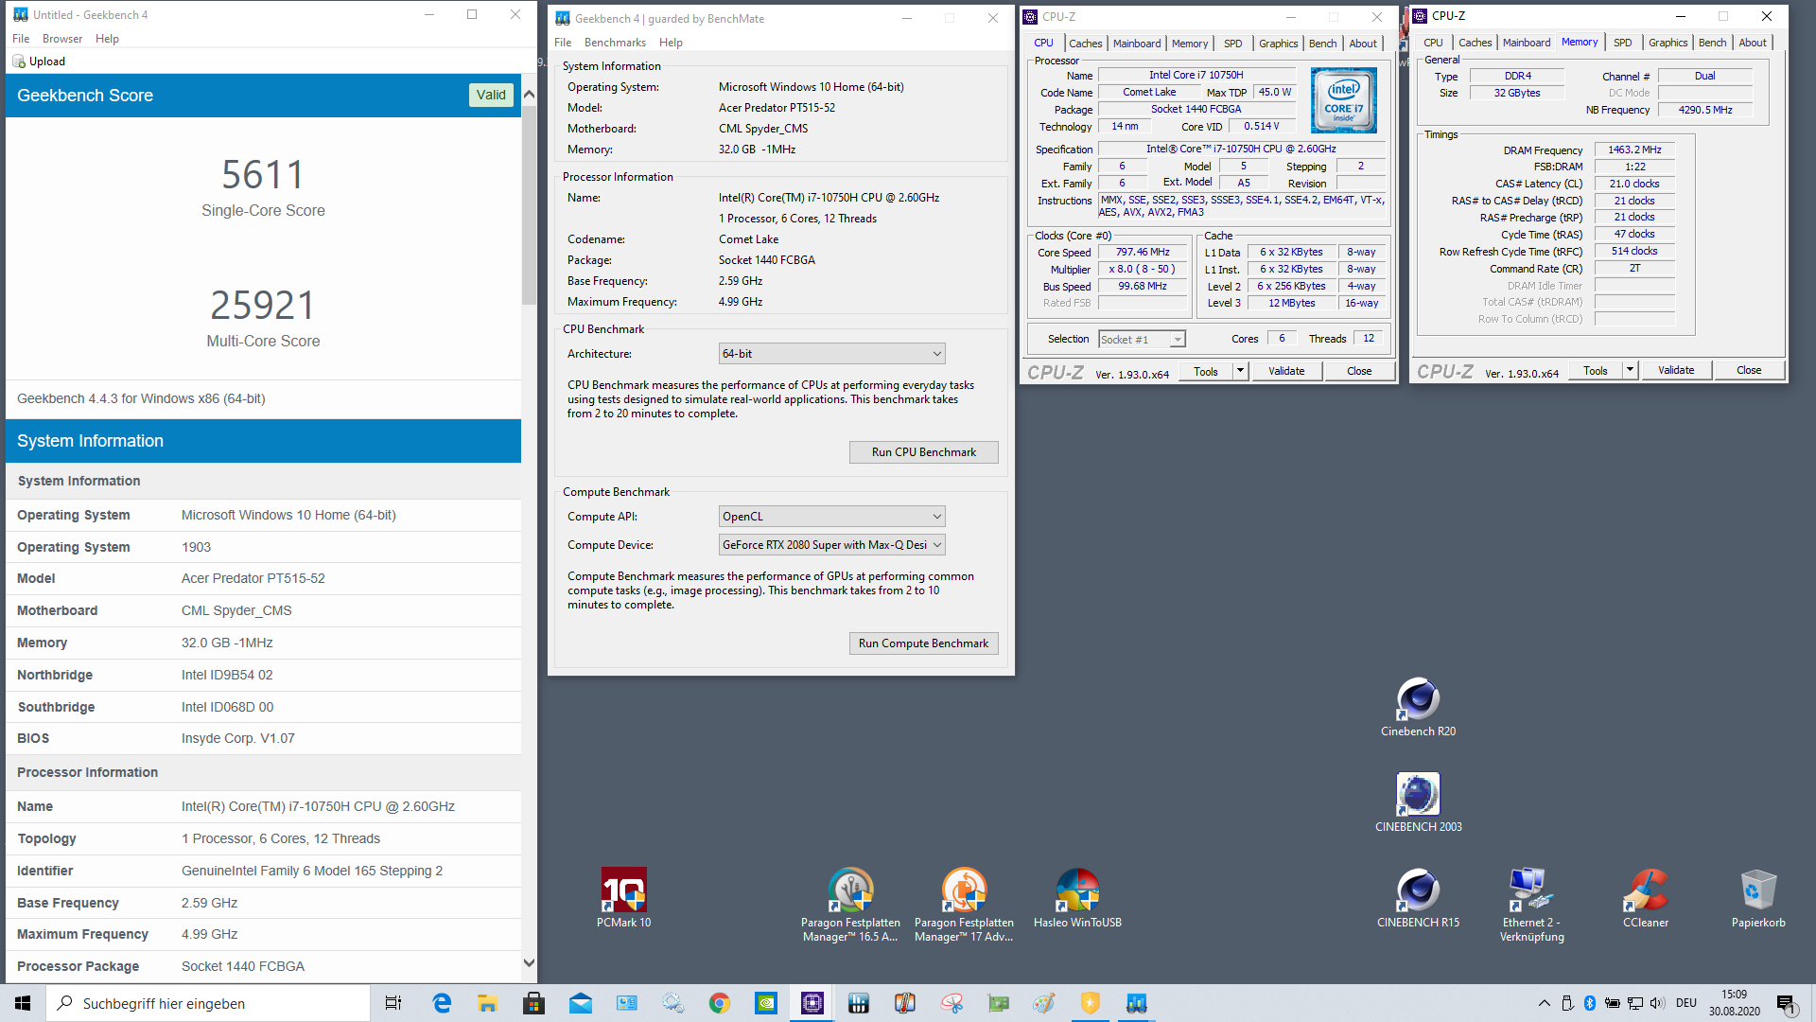
Task: Click the Bluetooth tray icon
Action: click(1590, 1003)
